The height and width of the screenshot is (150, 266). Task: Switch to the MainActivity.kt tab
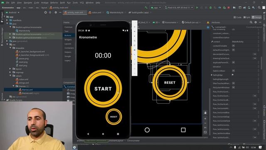(x=116, y=12)
